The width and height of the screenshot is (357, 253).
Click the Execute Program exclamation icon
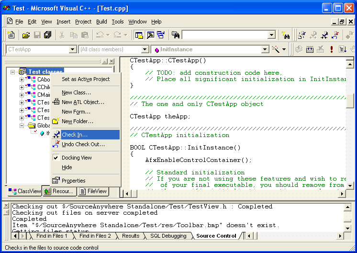coord(332,49)
